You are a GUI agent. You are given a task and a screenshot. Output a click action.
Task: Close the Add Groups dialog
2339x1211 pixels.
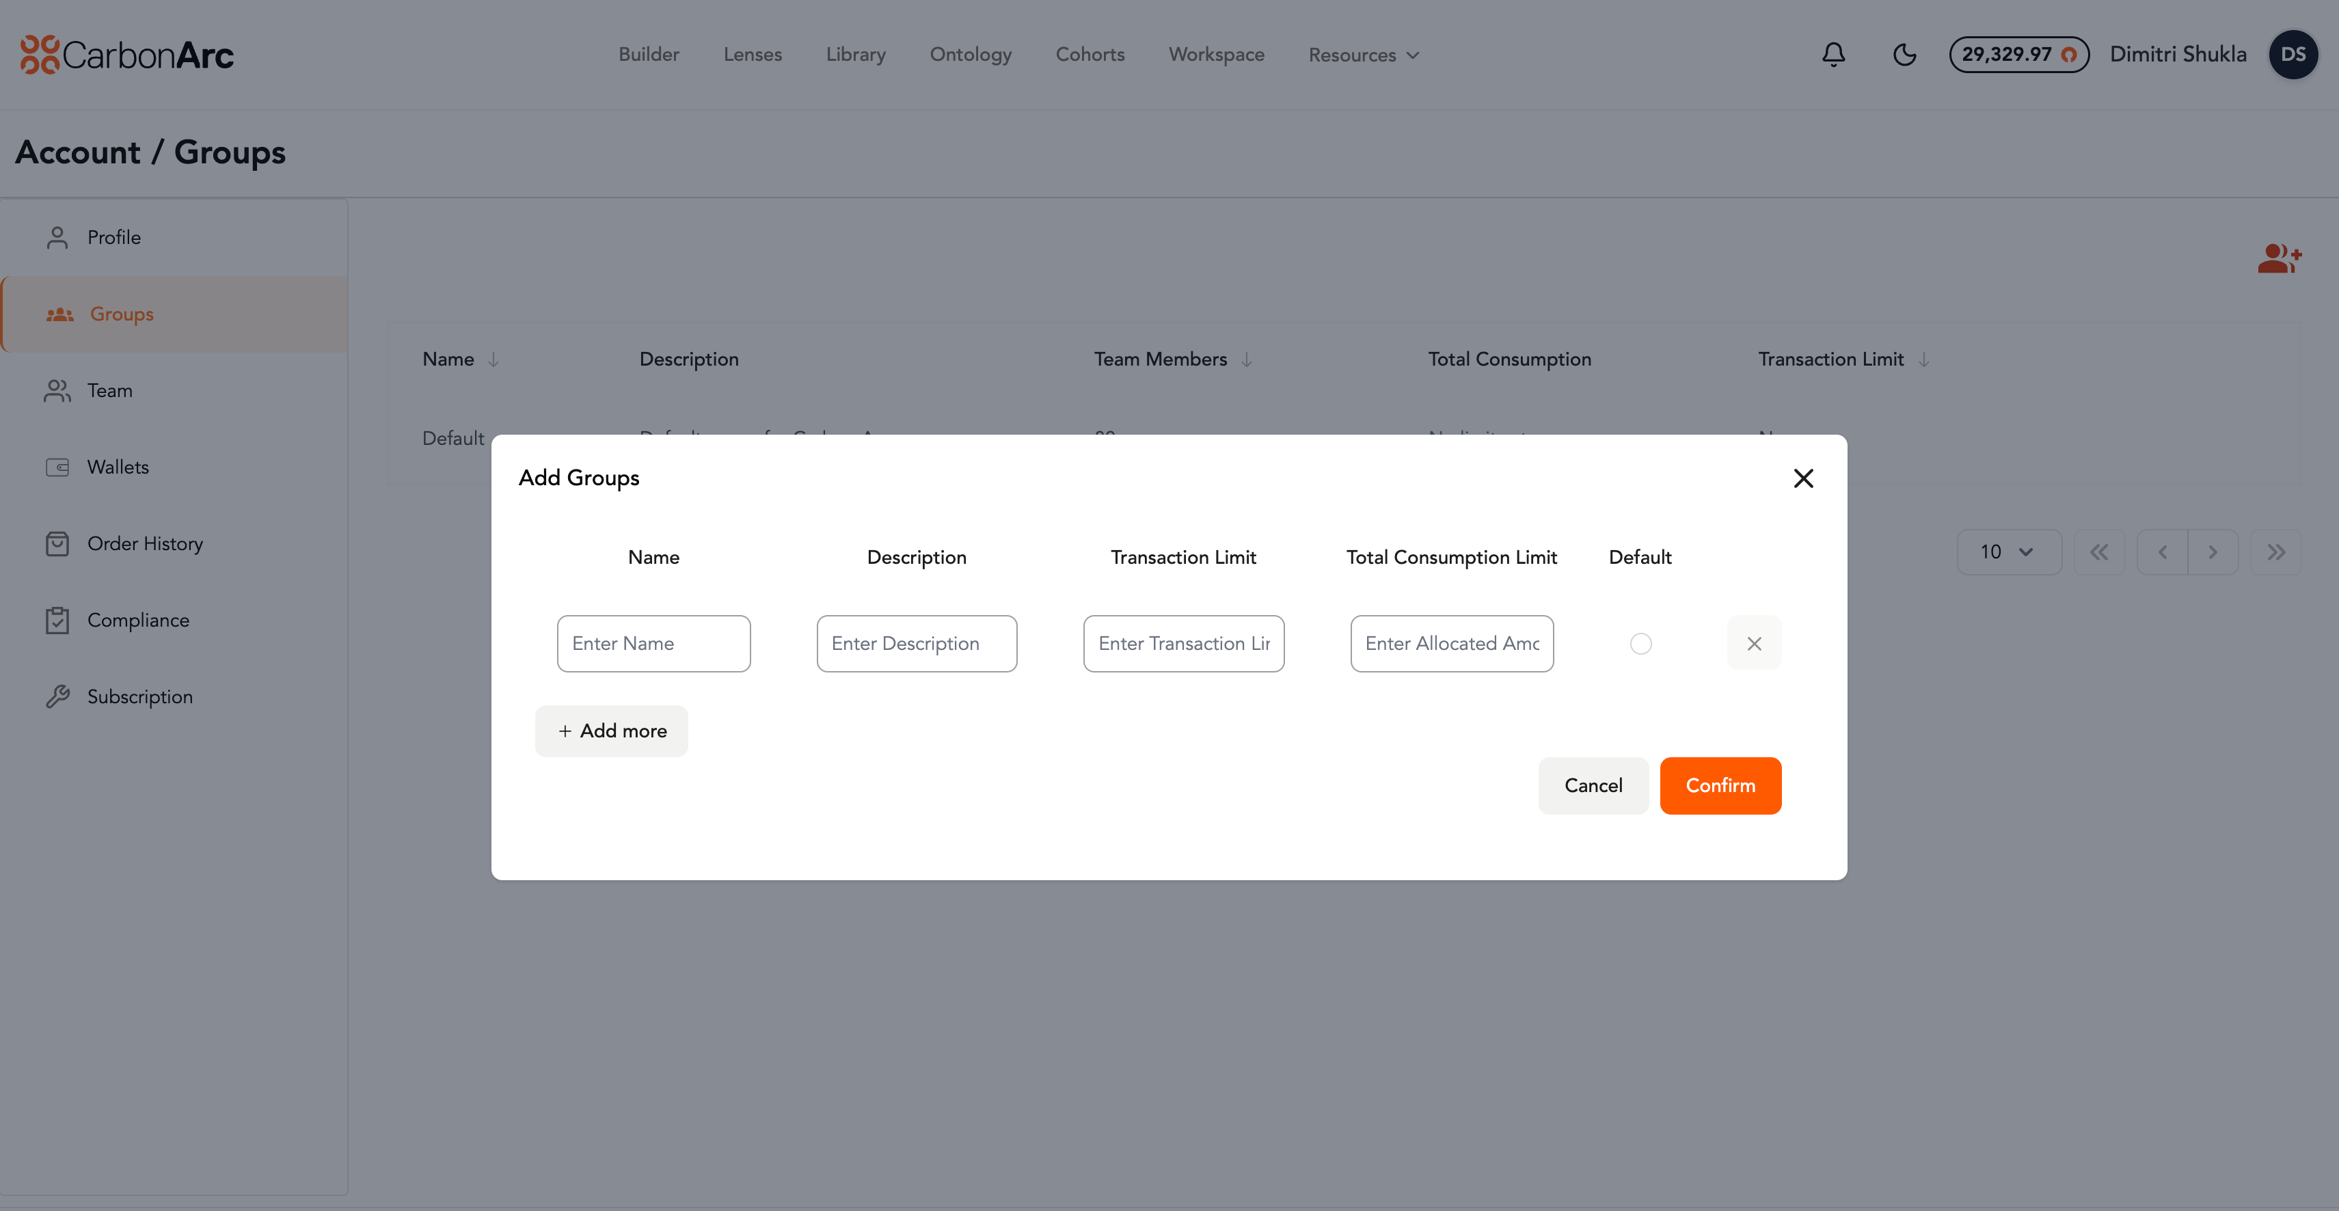pyautogui.click(x=1803, y=478)
